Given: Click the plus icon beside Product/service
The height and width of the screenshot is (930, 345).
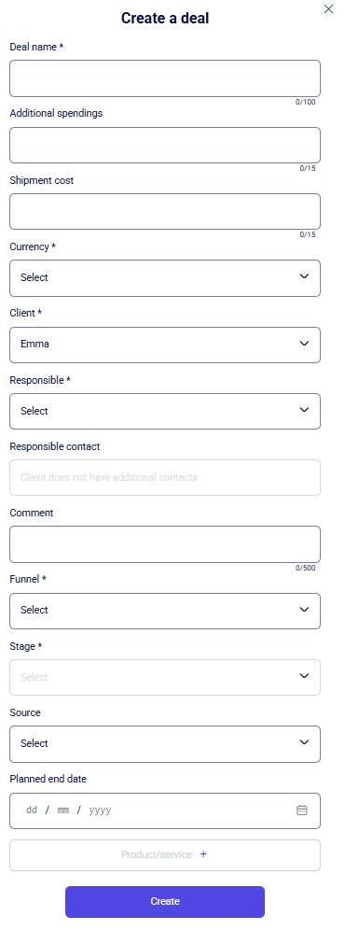Looking at the screenshot, I should 203,854.
